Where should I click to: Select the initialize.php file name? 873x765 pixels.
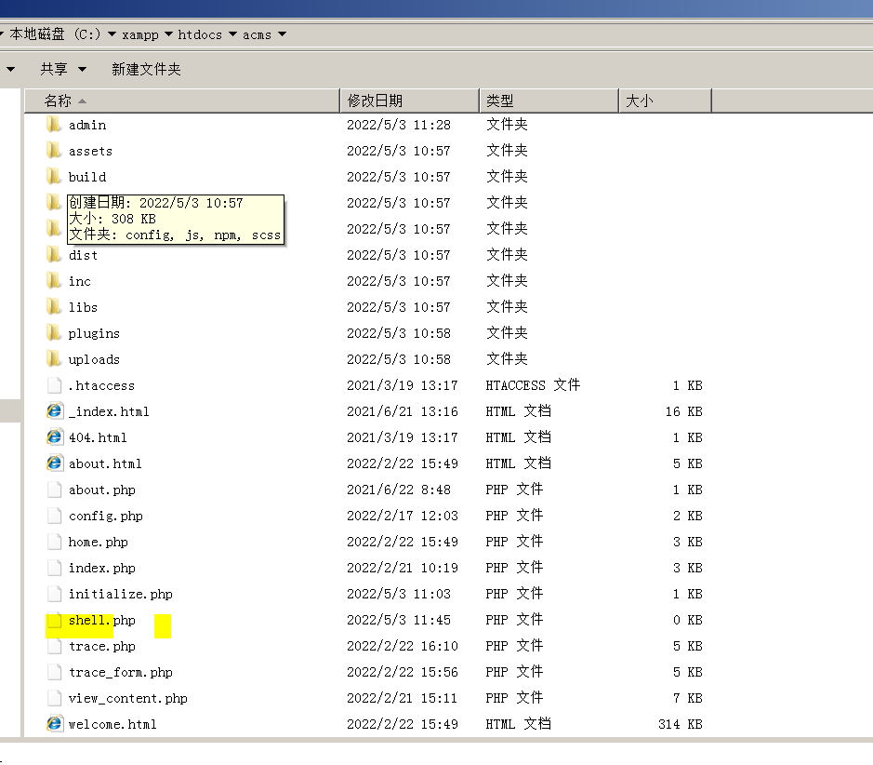click(120, 594)
